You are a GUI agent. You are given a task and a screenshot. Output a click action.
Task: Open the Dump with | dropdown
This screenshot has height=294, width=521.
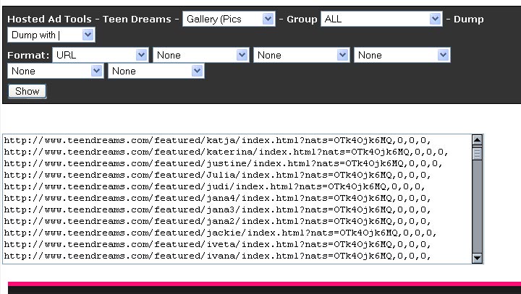point(51,35)
